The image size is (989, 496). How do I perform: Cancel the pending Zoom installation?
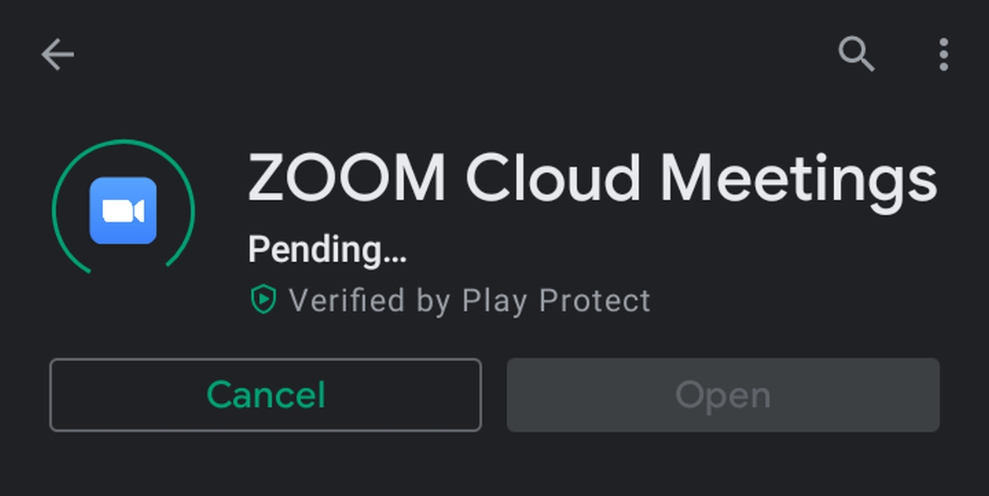(x=264, y=394)
